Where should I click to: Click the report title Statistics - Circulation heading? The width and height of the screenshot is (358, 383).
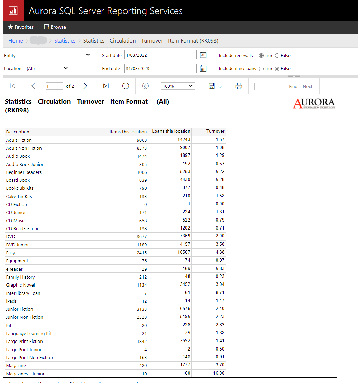pyautogui.click(x=76, y=106)
